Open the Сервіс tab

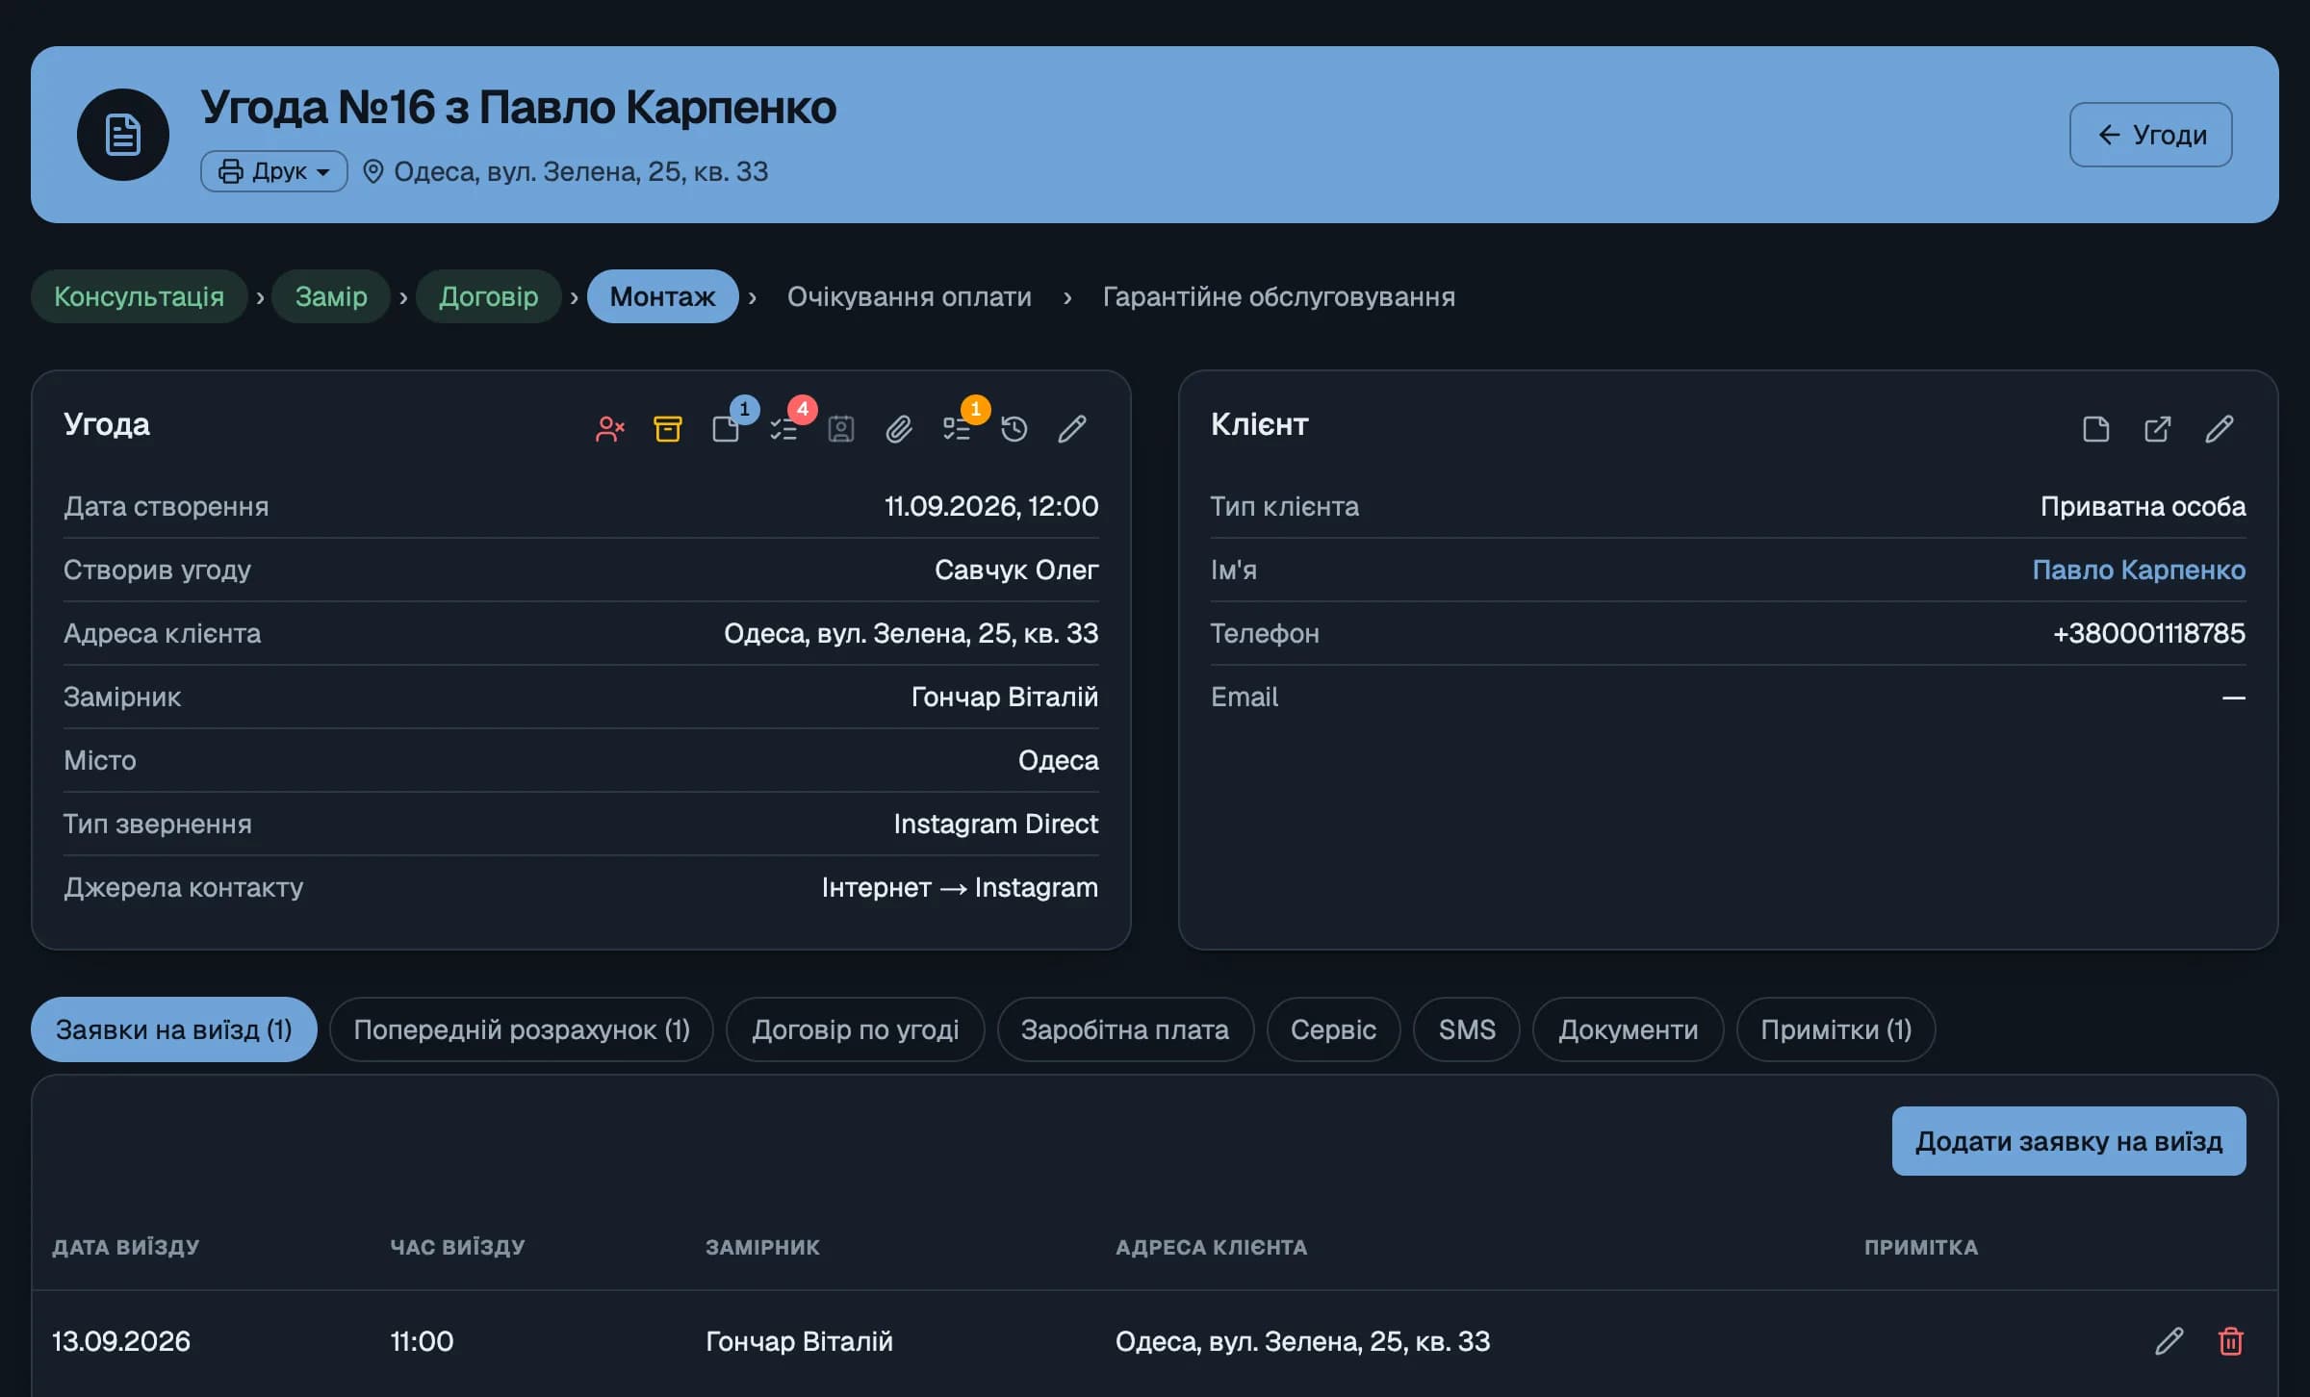pos(1333,1029)
